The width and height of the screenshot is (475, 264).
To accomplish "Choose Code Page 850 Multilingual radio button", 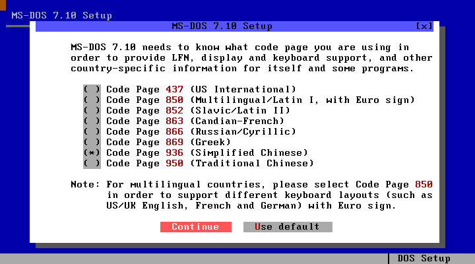I will click(x=92, y=100).
